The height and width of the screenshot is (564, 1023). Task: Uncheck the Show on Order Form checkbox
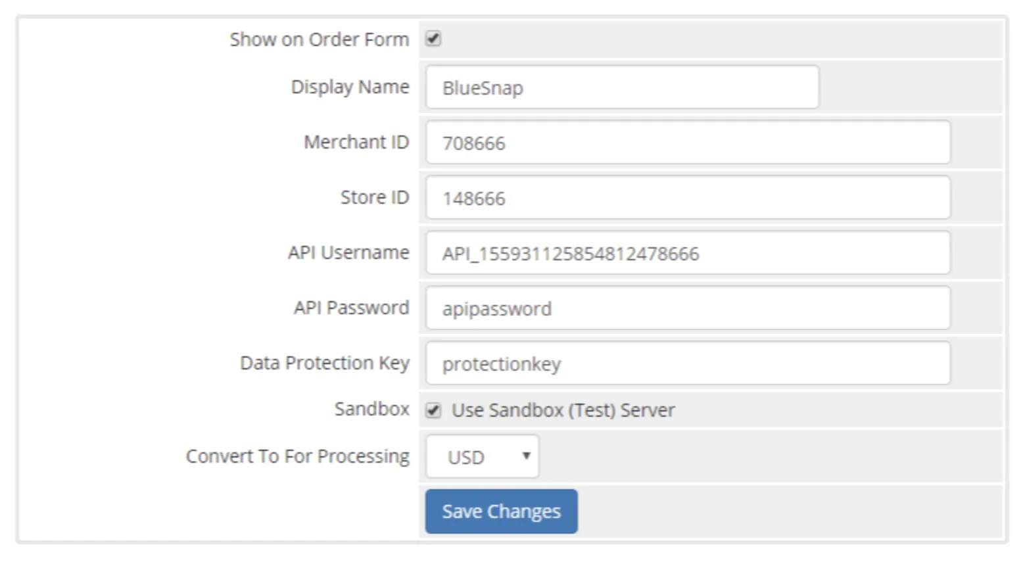tap(433, 39)
